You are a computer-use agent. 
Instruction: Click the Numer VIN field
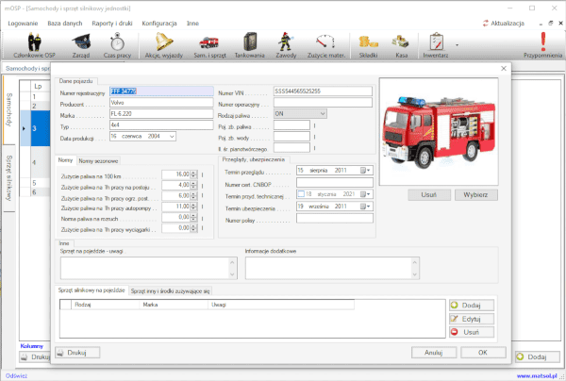(323, 91)
